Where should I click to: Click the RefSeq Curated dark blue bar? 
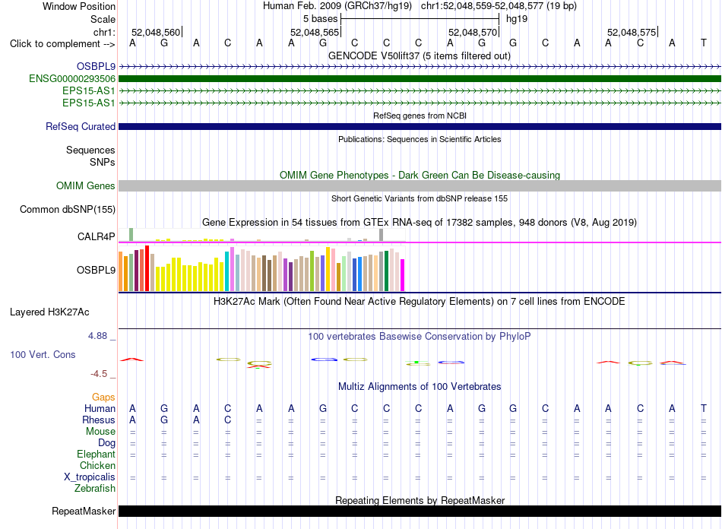[x=420, y=127]
